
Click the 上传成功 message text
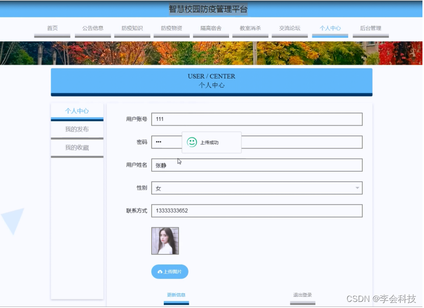[x=209, y=143]
